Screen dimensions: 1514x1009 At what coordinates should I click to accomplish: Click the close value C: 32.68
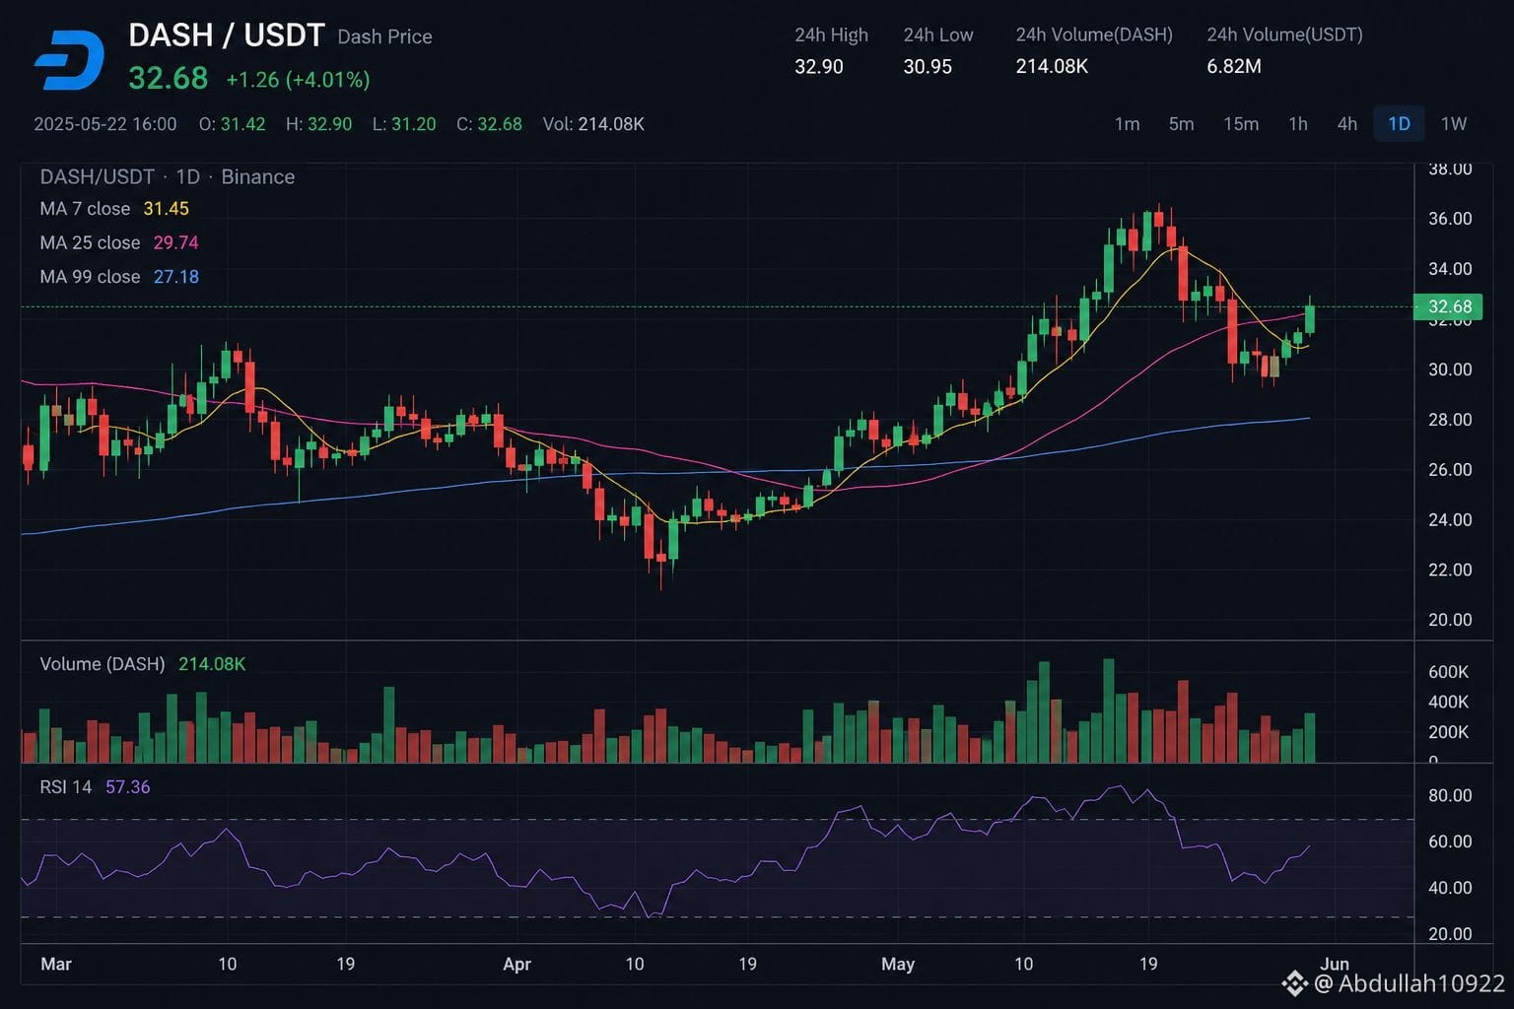[x=489, y=124]
